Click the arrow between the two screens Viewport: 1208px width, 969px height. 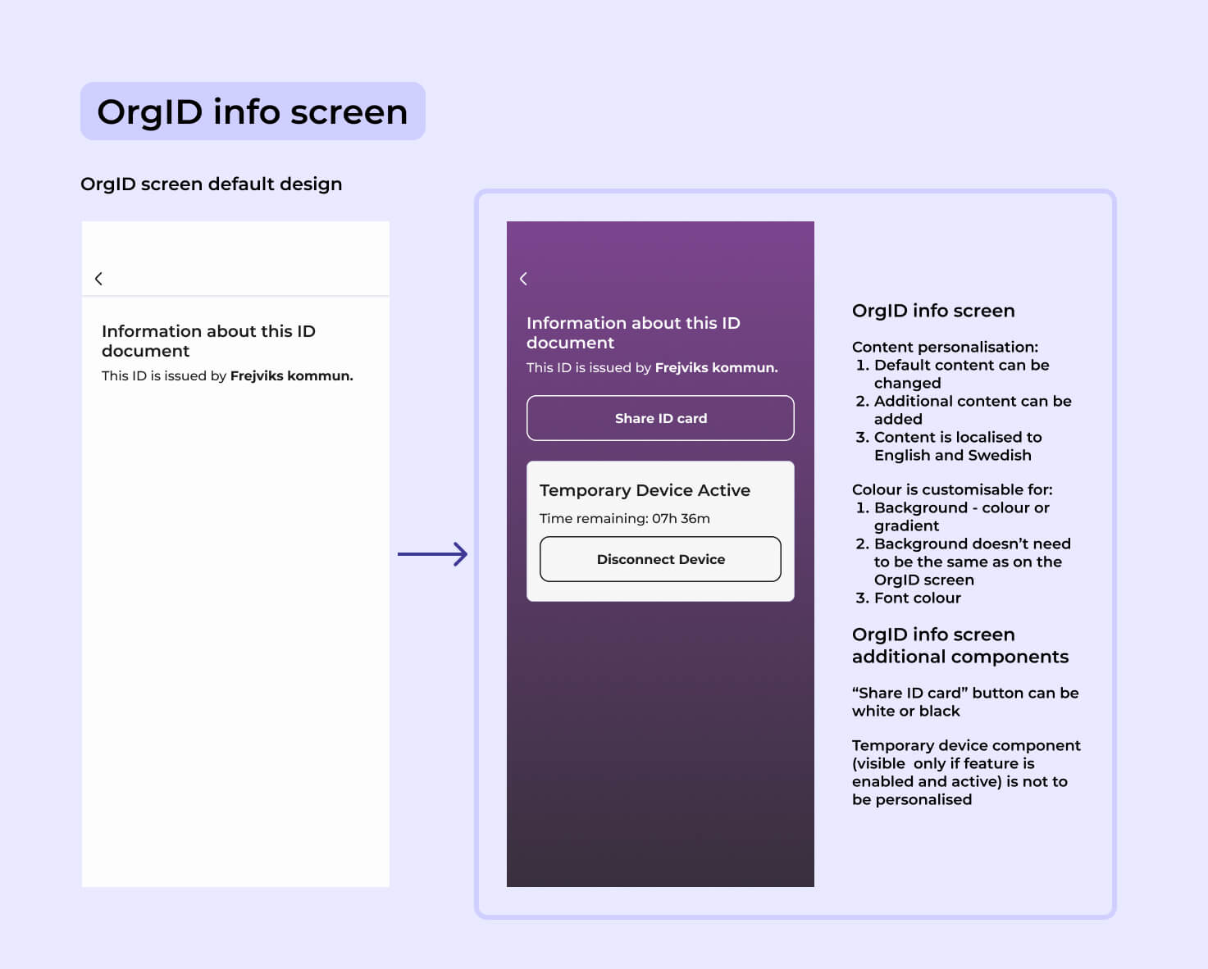point(432,554)
